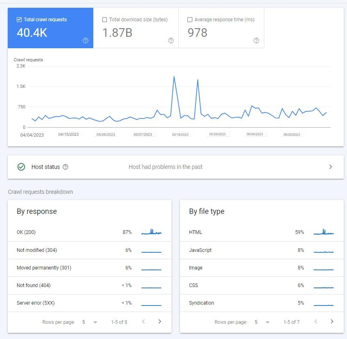The height and width of the screenshot is (339, 347).
Task: Click the tallest peak on the crawl requests chart
Action: pos(175,77)
